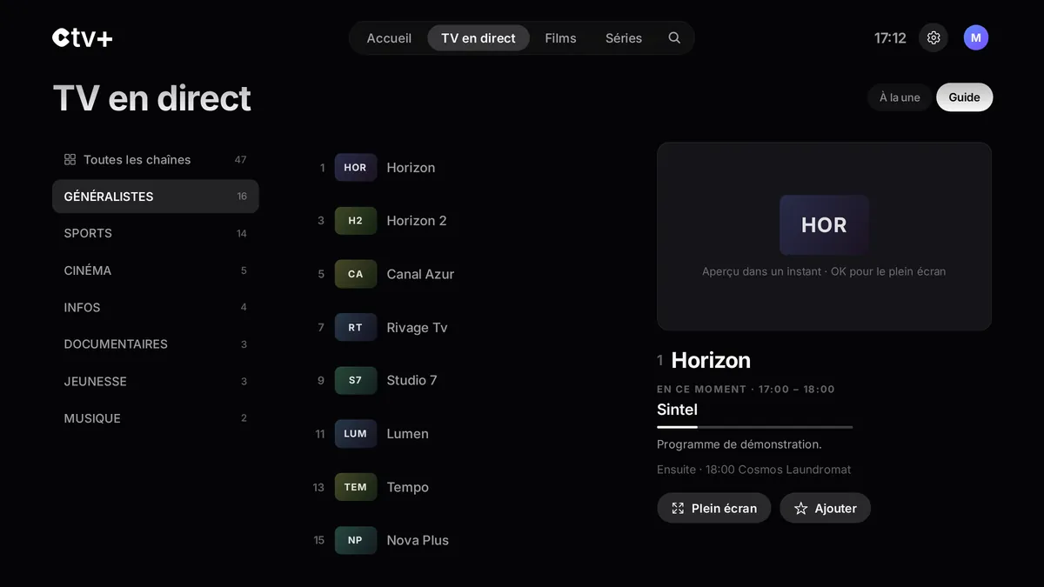
Task: Filter channels by CINÉMA
Action: (x=156, y=270)
